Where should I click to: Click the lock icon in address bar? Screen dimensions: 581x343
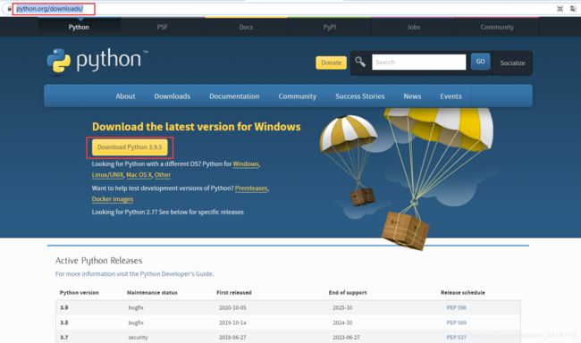pyautogui.click(x=9, y=9)
